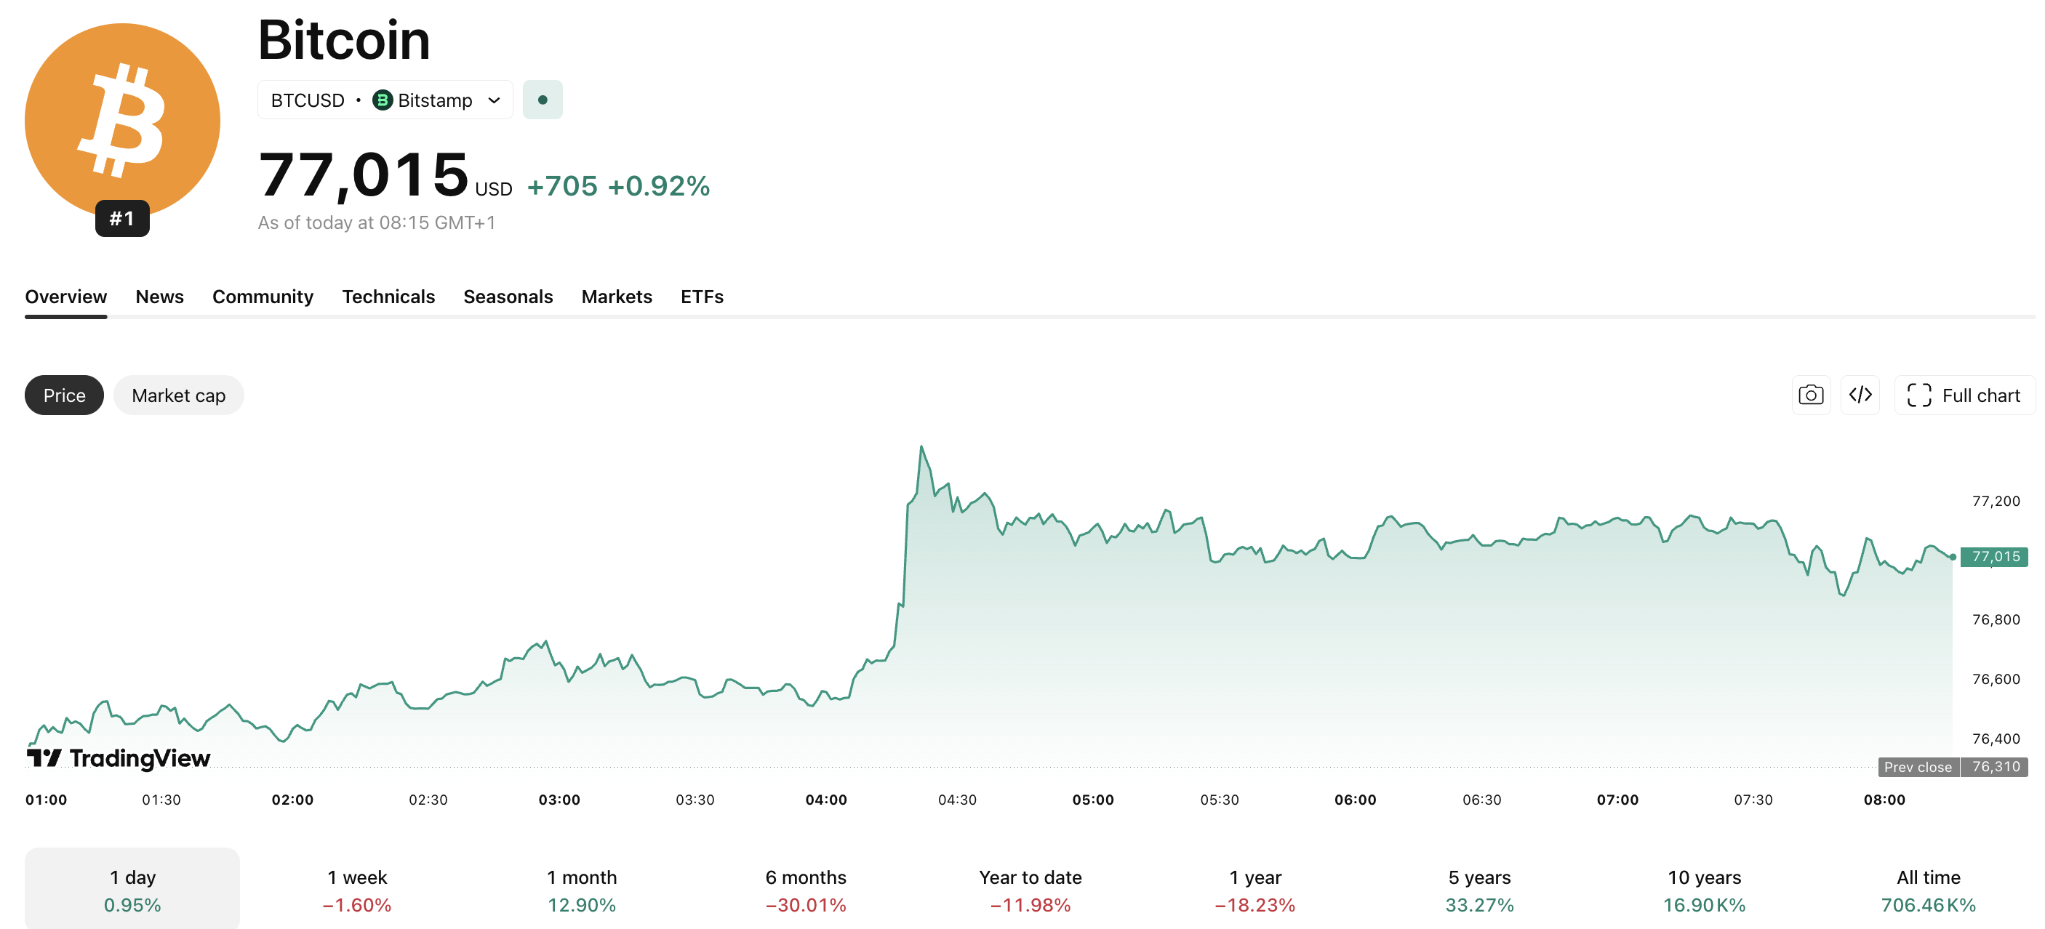Open the Seasonals tab
Screen dimensions: 2045x929
coord(508,297)
